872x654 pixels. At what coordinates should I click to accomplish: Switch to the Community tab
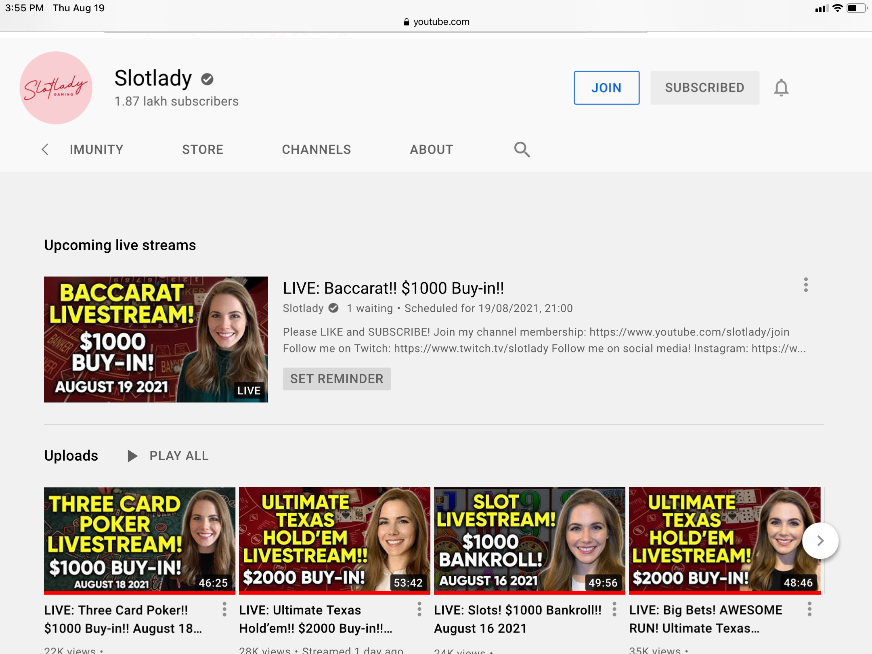(96, 149)
